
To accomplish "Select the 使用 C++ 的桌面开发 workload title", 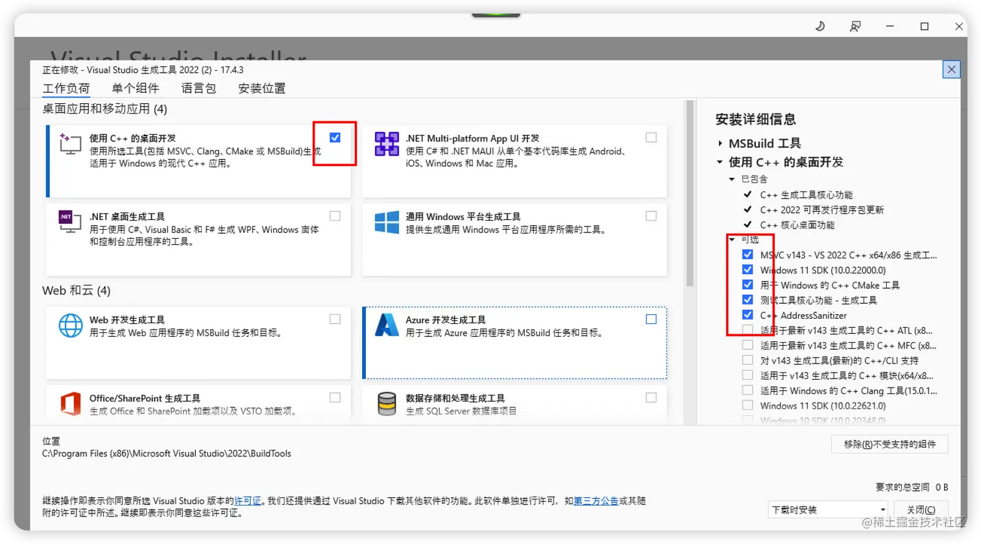I will [132, 138].
